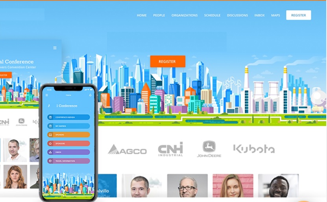Go to ORGANIZATIONS in top navigation
The image size is (327, 202).
coord(185,15)
